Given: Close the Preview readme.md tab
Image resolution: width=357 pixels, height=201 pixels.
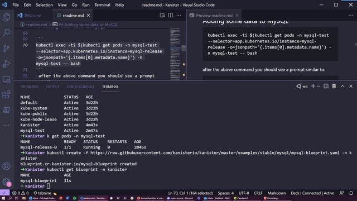Looking at the screenshot, I should coord(237,15).
